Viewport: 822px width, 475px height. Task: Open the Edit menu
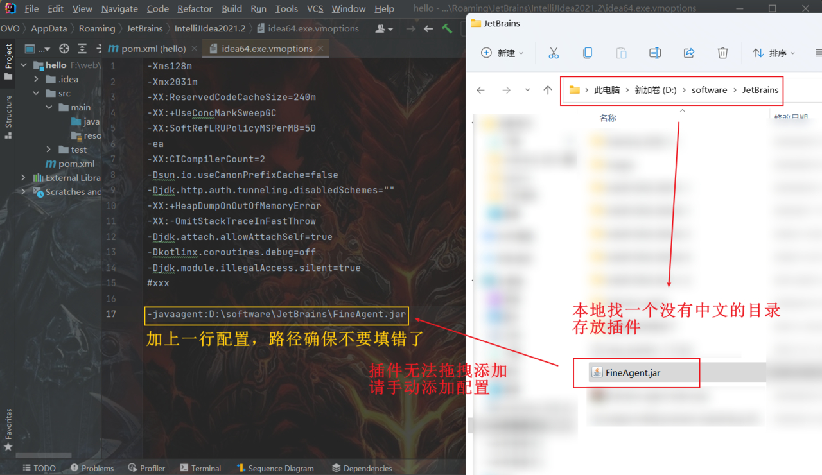click(56, 9)
